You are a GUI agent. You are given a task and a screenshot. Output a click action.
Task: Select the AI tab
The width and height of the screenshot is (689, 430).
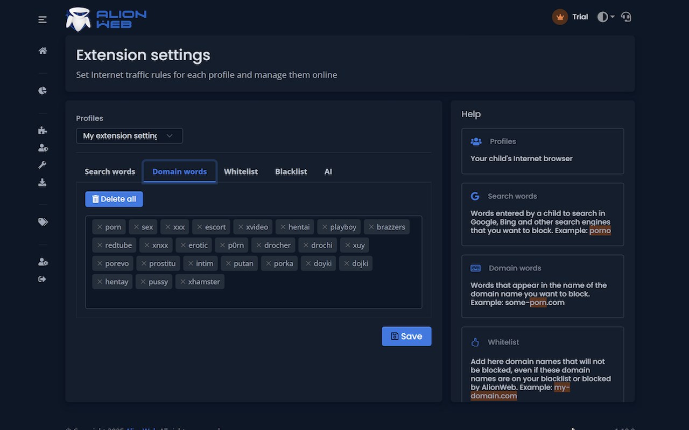click(x=328, y=171)
